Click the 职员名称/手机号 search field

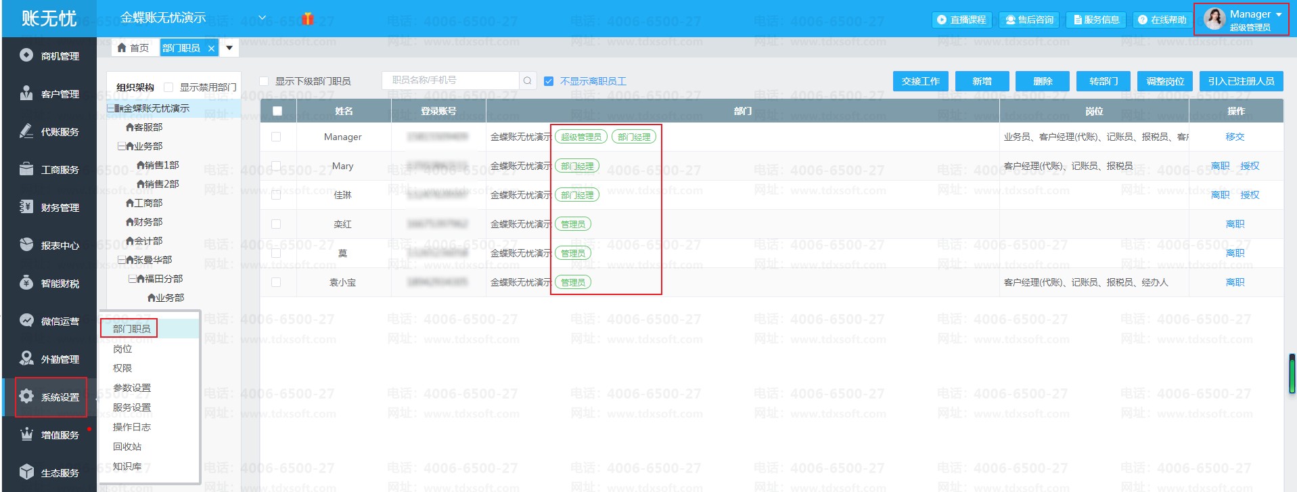click(450, 81)
